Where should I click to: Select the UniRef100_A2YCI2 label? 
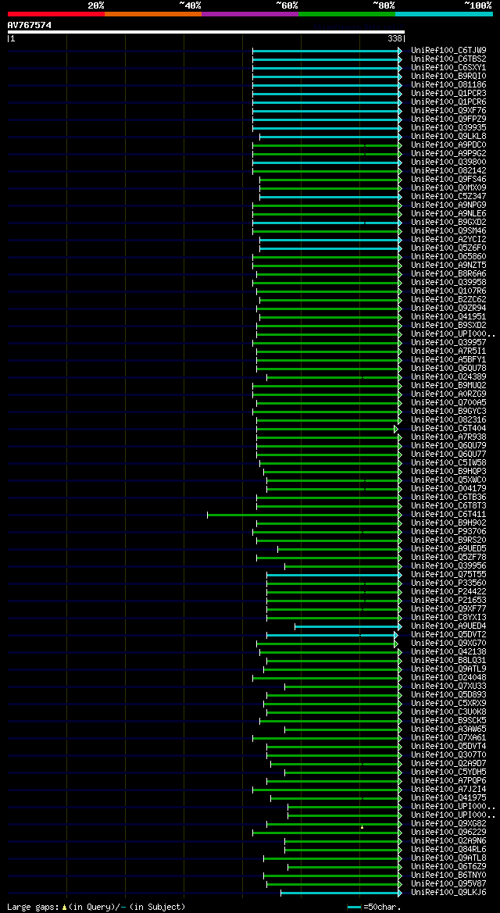pos(448,239)
